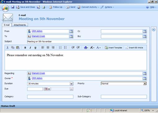Click the Paste icon
The width and height of the screenshot is (158, 113).
[18, 48]
